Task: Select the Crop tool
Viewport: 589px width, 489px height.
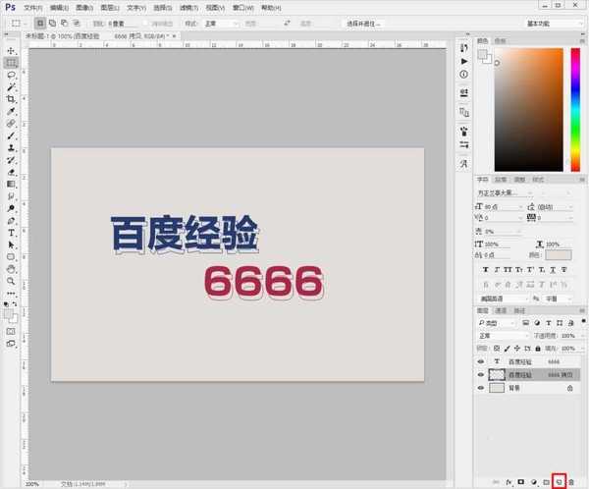Action: coord(11,99)
